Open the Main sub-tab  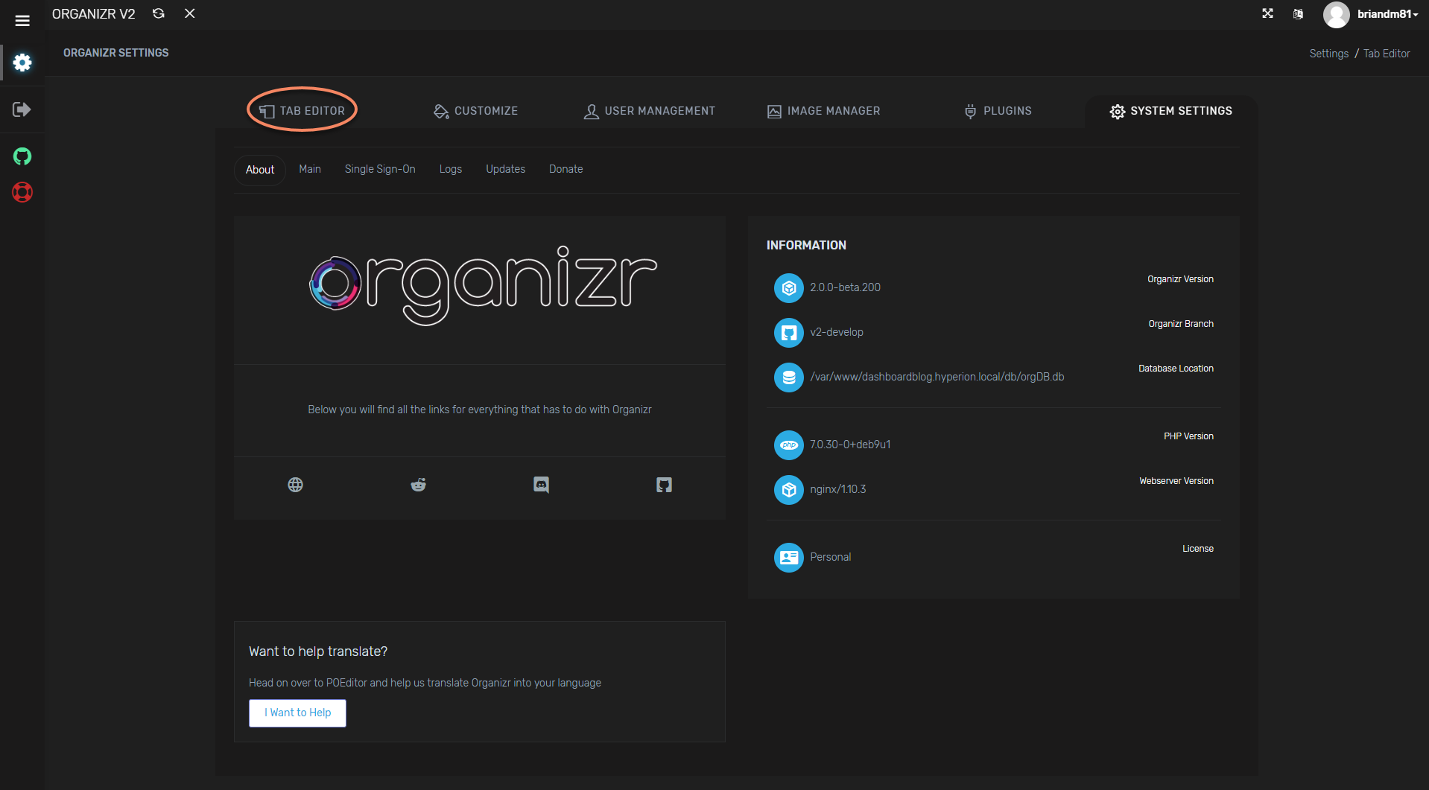point(310,169)
